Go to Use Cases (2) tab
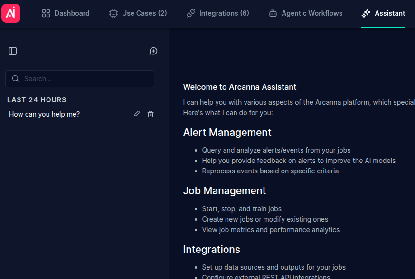Image resolution: width=415 pixels, height=279 pixels. click(138, 13)
